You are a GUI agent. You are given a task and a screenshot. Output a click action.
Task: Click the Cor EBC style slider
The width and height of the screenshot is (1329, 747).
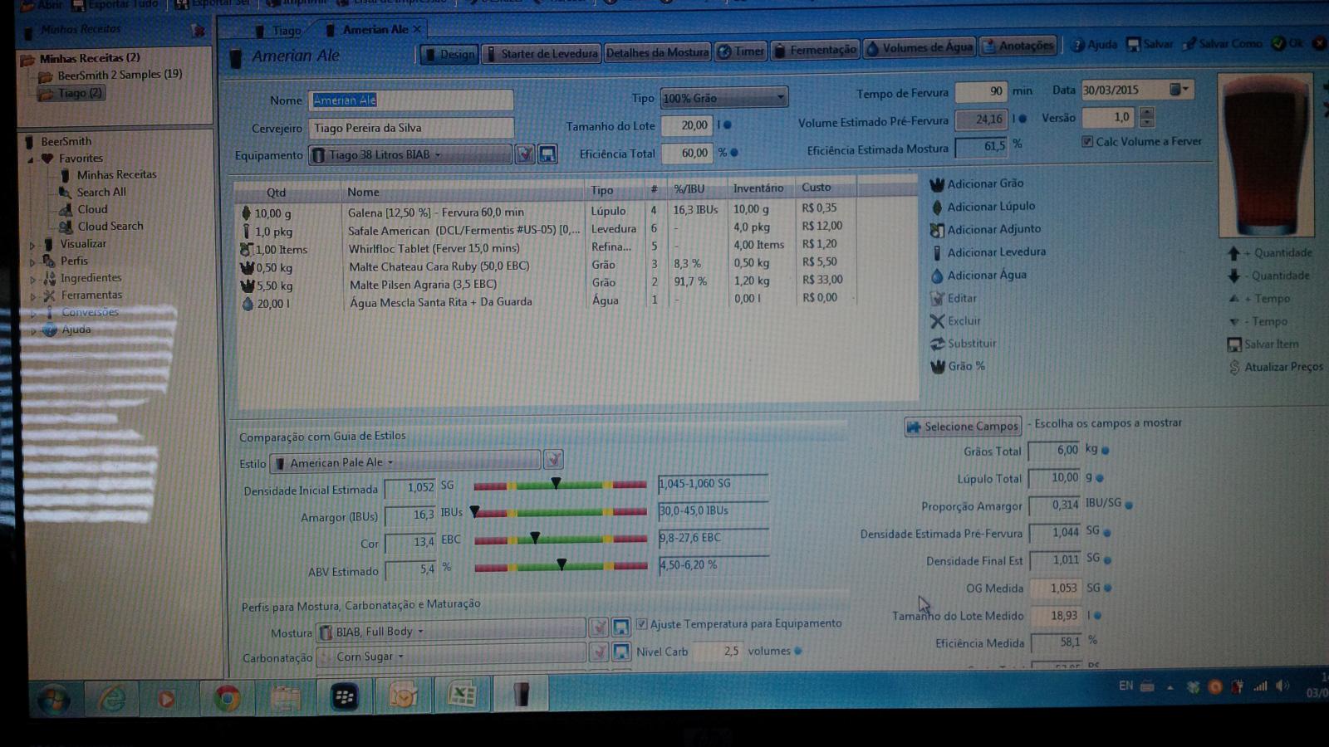click(560, 539)
